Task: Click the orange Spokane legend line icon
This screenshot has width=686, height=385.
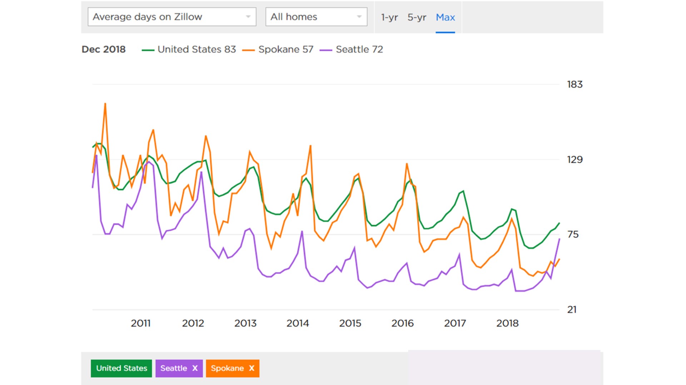Action: click(x=249, y=50)
